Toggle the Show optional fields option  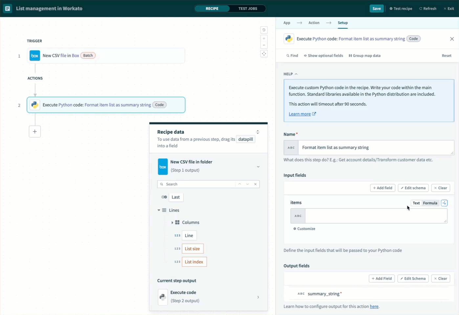pos(323,56)
